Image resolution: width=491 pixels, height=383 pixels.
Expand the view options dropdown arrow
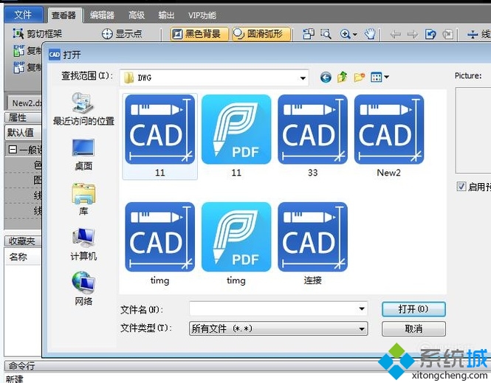click(x=386, y=77)
